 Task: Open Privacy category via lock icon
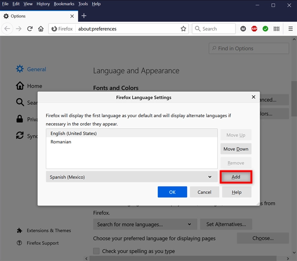(20, 119)
